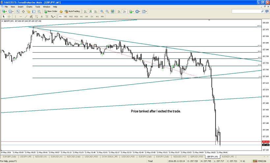
Task: Set timeframe to H4
Action: pos(87,16)
